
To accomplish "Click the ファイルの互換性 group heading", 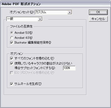I will [x=21, y=26].
